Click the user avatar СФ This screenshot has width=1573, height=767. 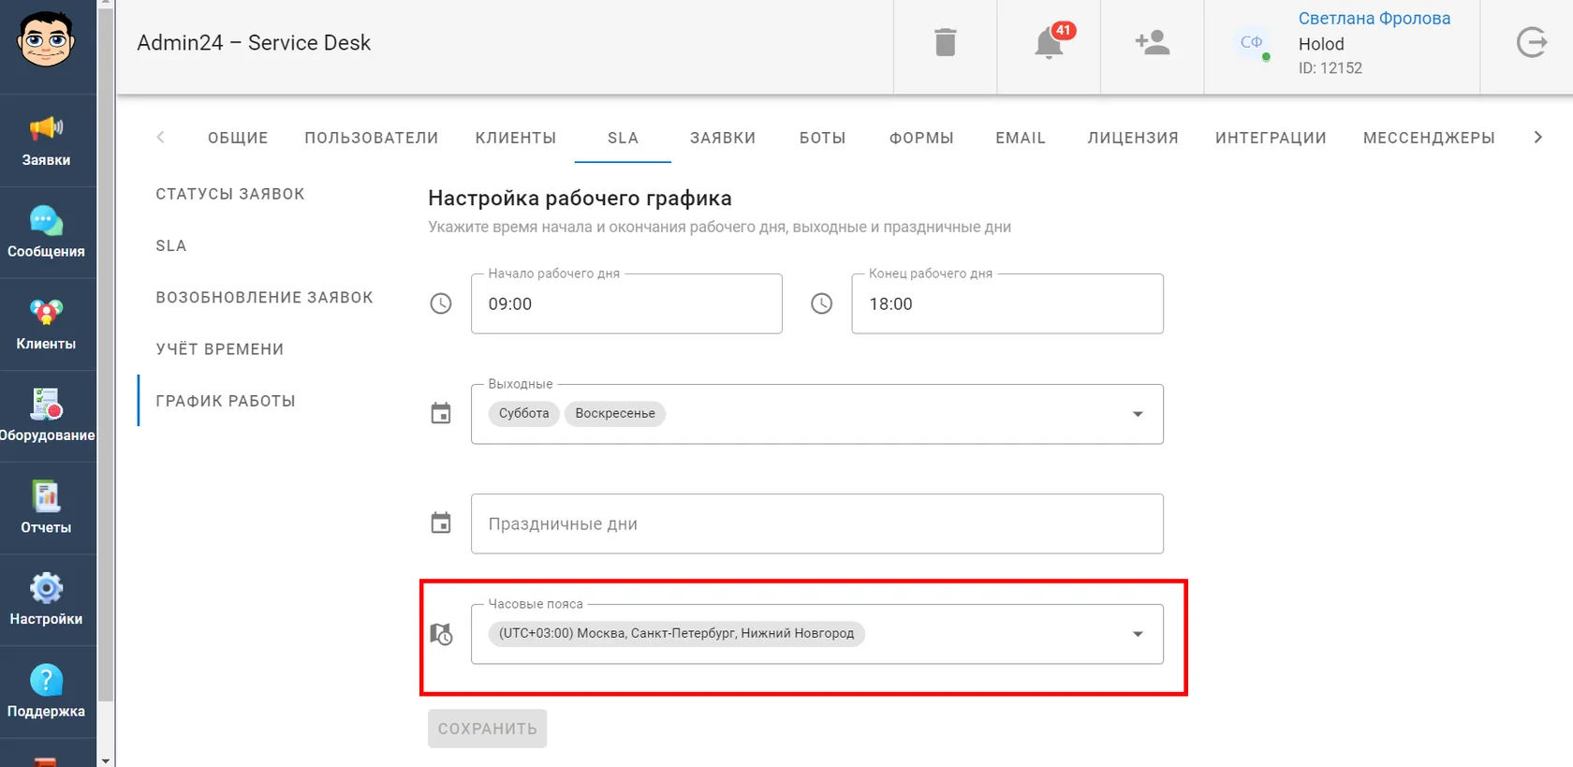pos(1252,42)
